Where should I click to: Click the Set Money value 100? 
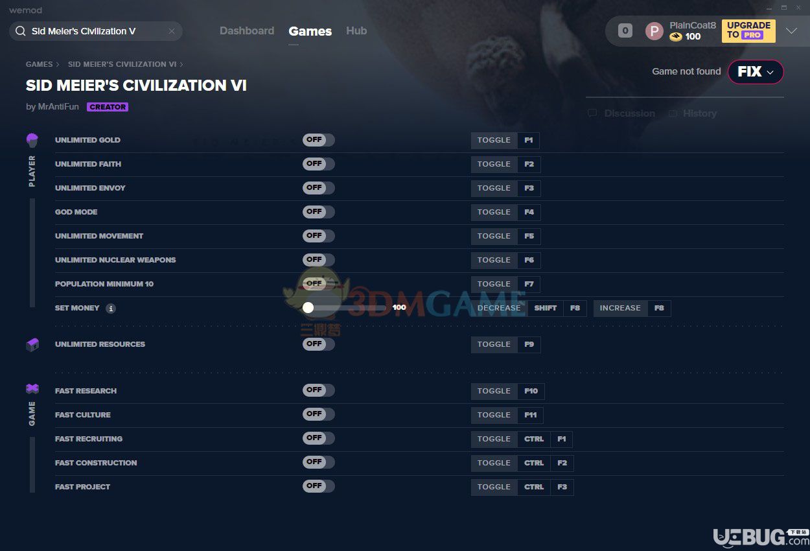(399, 308)
